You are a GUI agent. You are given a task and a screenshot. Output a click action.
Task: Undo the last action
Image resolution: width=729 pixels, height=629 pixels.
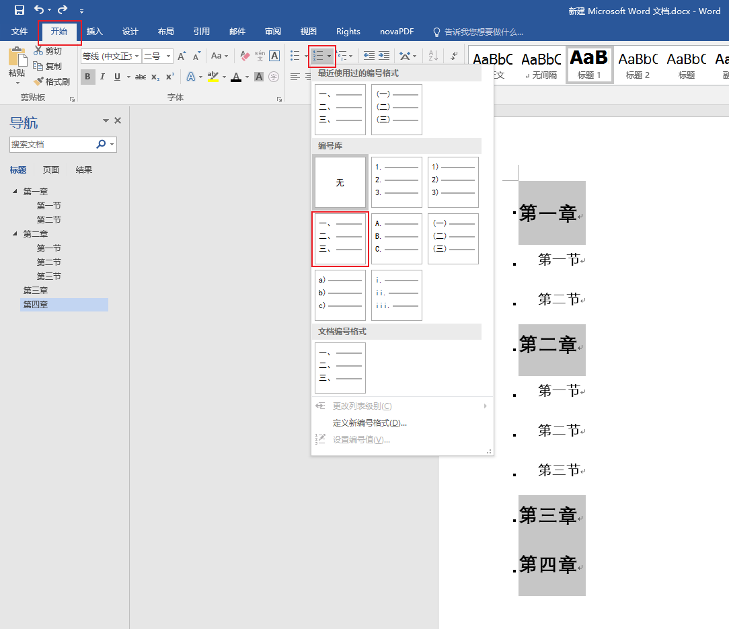[39, 10]
